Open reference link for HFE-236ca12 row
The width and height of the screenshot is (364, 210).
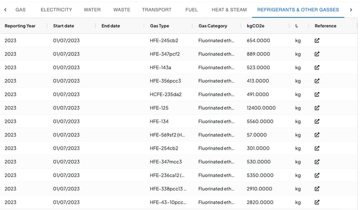pyautogui.click(x=317, y=175)
